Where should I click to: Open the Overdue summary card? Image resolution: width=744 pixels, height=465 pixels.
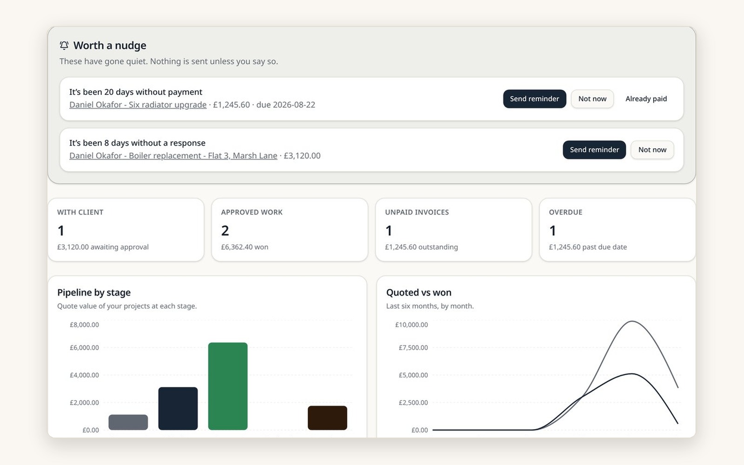(617, 230)
